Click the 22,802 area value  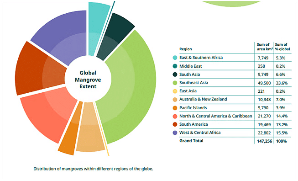click(264, 133)
